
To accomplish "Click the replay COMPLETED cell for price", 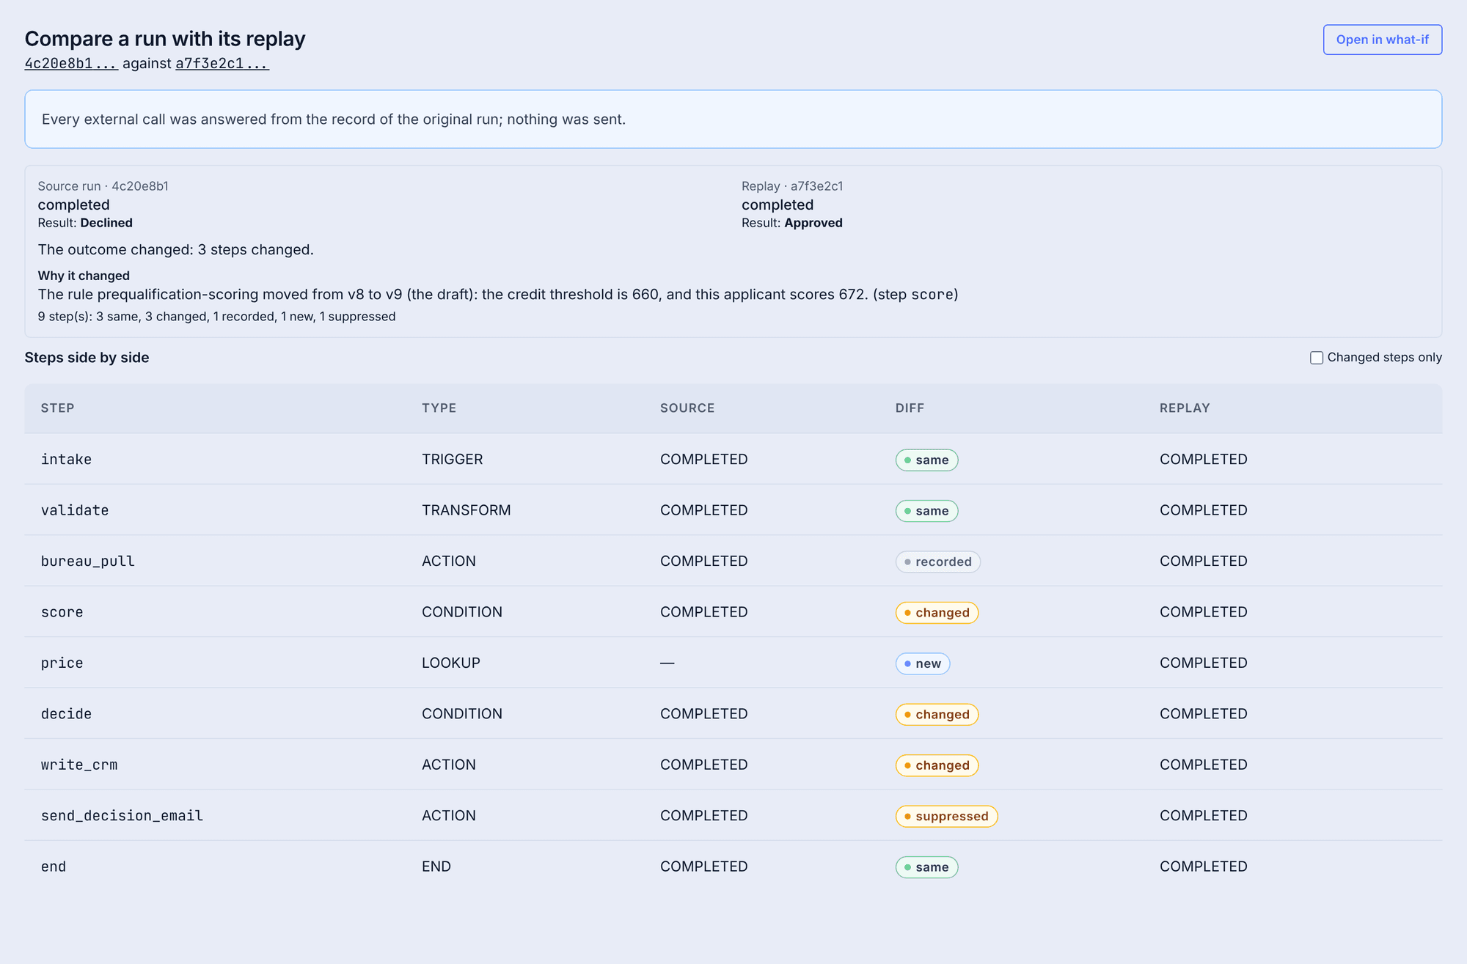I will pos(1204,663).
